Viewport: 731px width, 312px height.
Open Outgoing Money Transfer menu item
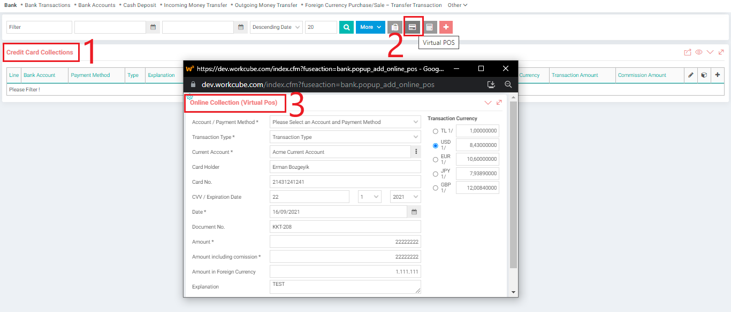[266, 5]
